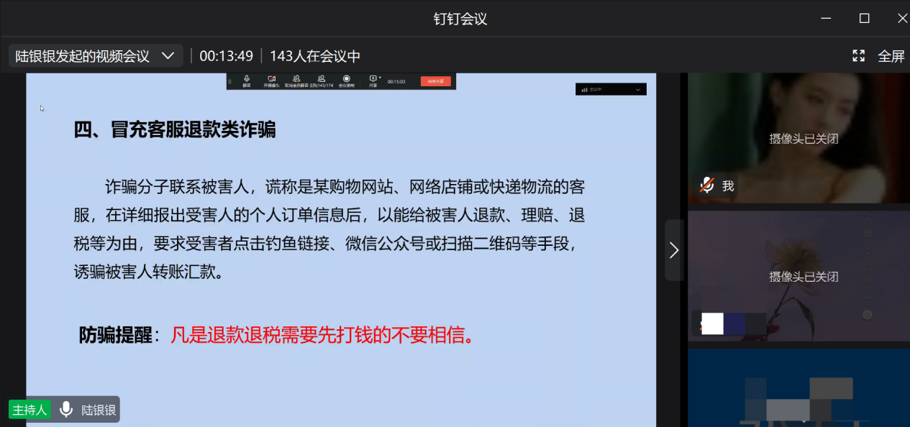Maximize the 钉钉会议 window
The image size is (910, 427).
click(865, 19)
